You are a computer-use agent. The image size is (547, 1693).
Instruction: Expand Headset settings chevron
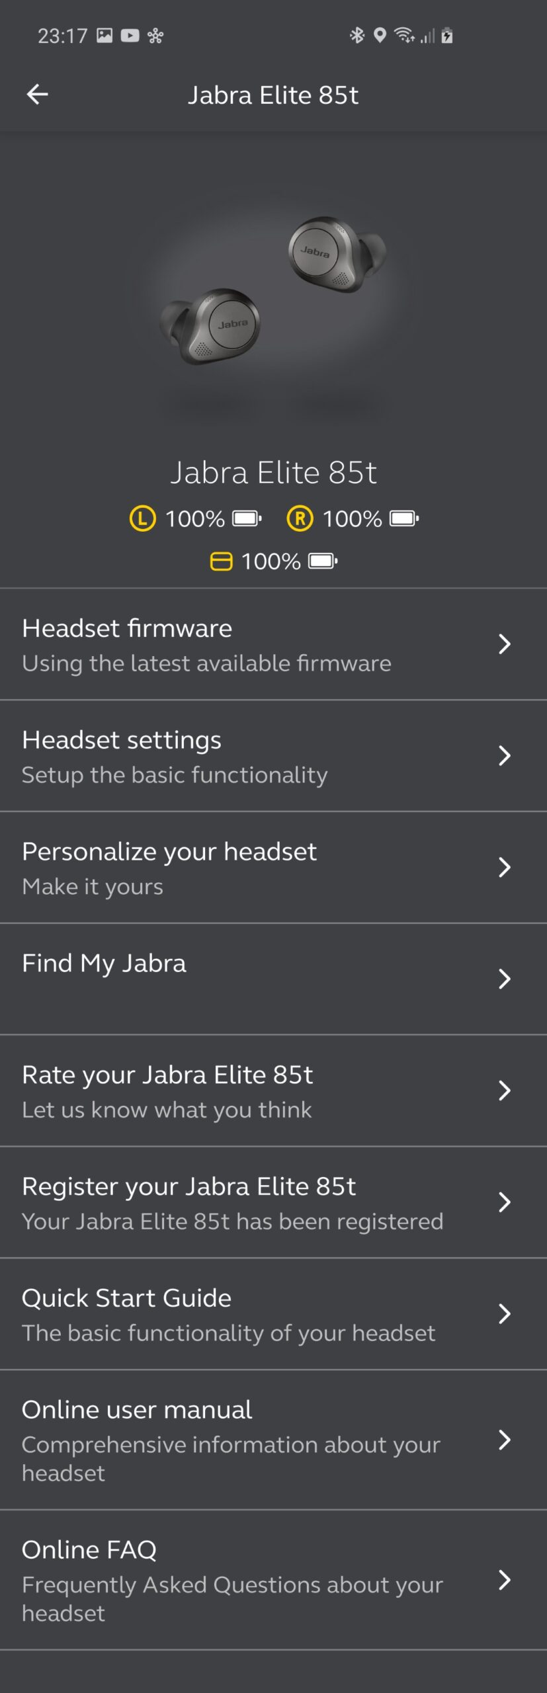pos(504,755)
